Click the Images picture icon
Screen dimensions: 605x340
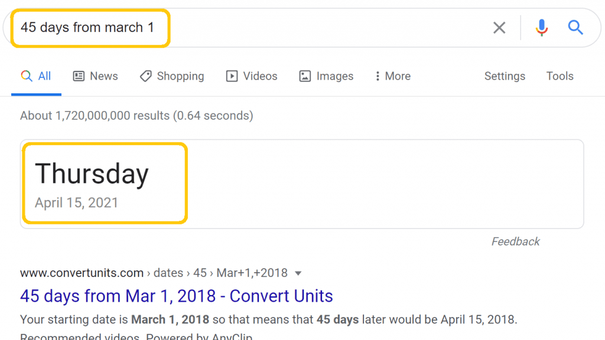(305, 76)
